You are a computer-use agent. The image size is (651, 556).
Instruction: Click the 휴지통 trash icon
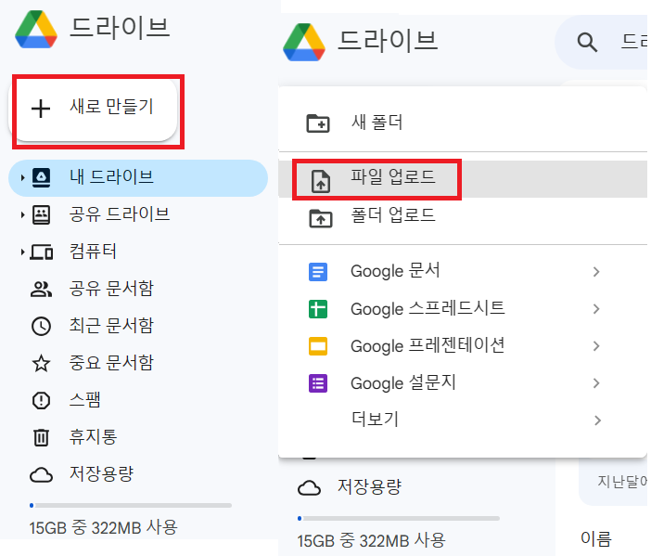tap(41, 437)
